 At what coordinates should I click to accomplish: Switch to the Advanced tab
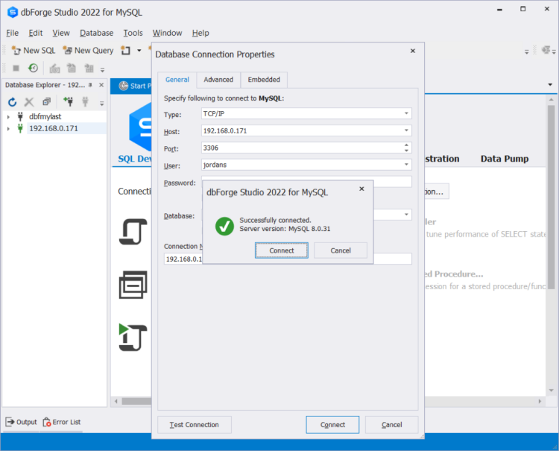pos(218,80)
